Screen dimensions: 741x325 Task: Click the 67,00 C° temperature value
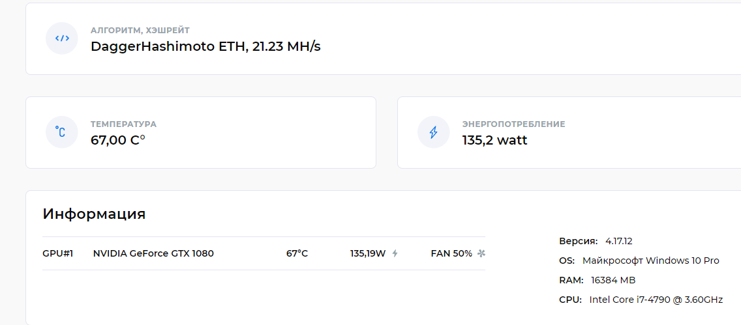pyautogui.click(x=117, y=140)
